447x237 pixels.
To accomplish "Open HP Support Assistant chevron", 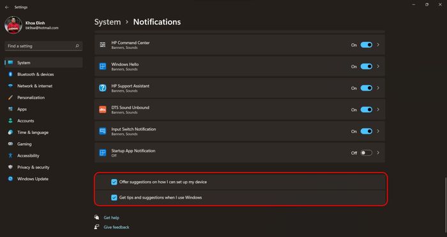I will (378, 88).
